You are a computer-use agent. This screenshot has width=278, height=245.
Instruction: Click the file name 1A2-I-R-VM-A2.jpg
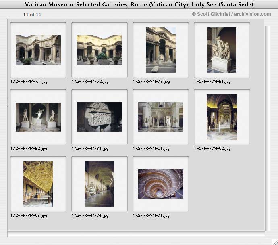pos(90,82)
